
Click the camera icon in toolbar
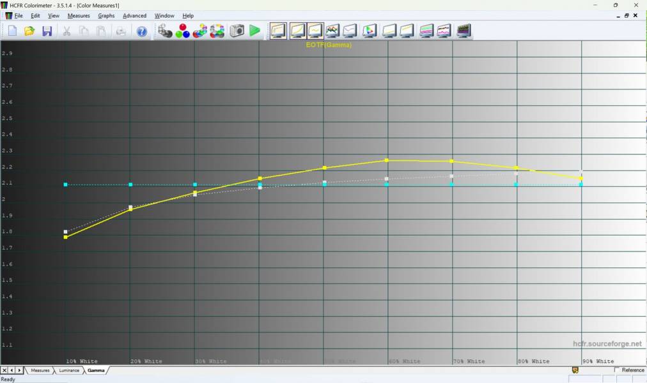point(237,31)
